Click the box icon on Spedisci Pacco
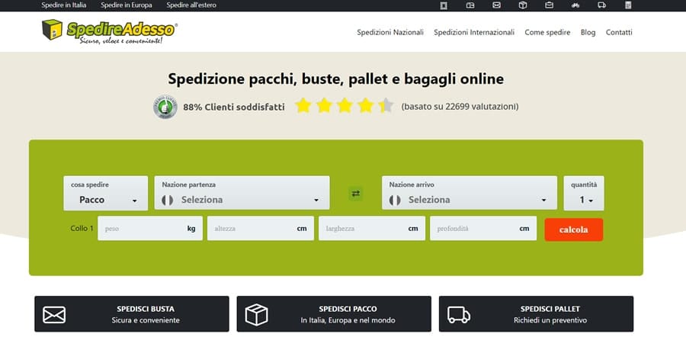Screen dimensions: 686x337 pyautogui.click(x=256, y=315)
